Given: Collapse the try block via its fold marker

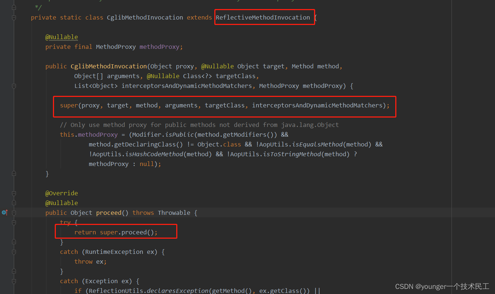Looking at the screenshot, I should point(14,222).
